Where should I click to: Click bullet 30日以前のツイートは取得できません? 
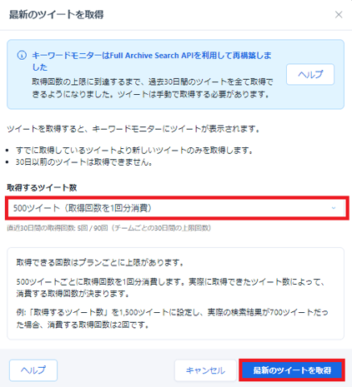[84, 162]
